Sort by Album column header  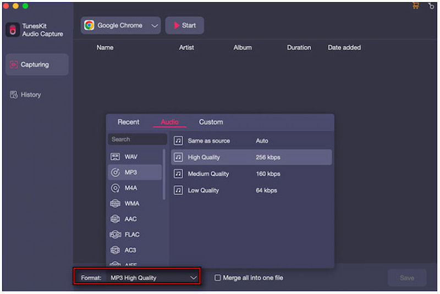(243, 48)
